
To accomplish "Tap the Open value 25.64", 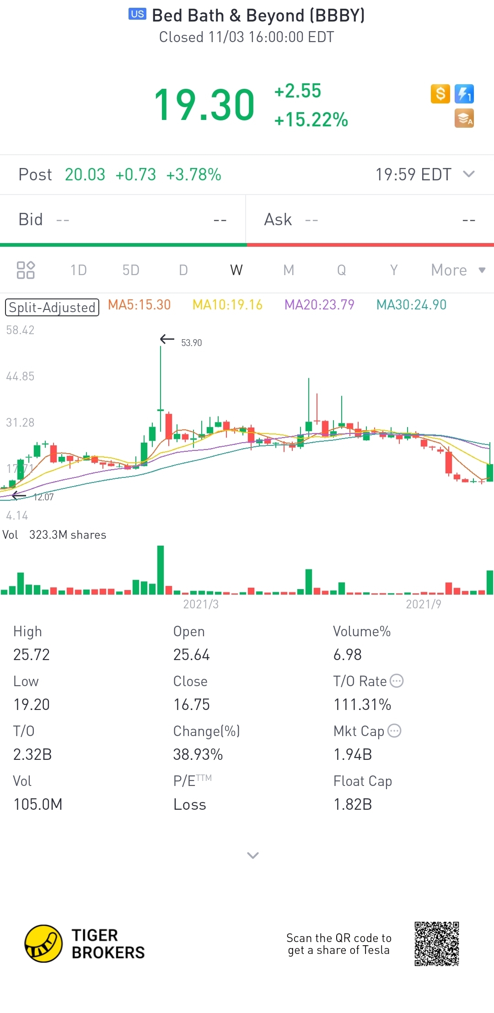I will [x=192, y=655].
